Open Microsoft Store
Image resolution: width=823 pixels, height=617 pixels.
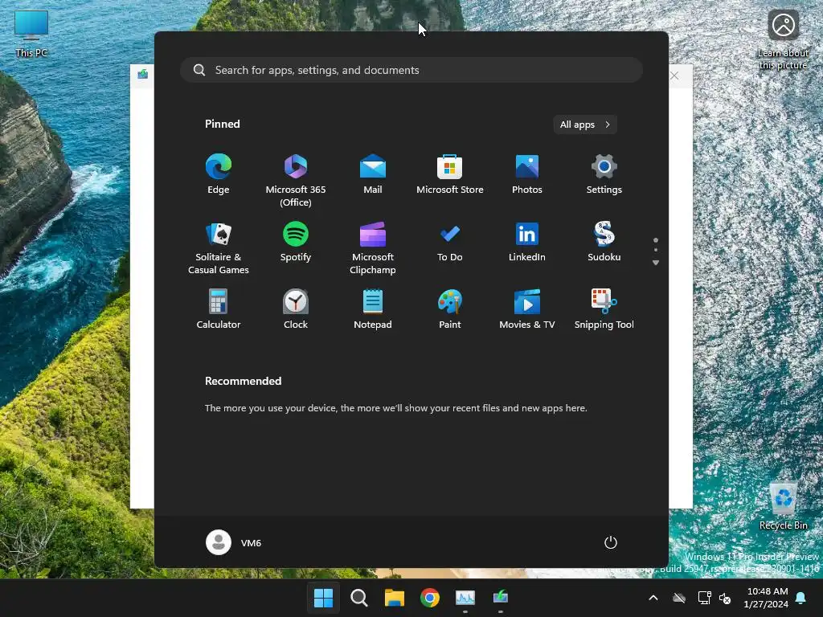450,175
